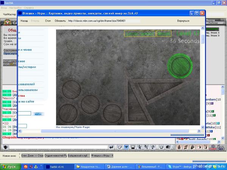This screenshot has height=170, width=227.
Task: Click the red round quick launch icon
Action: (x=26, y=167)
